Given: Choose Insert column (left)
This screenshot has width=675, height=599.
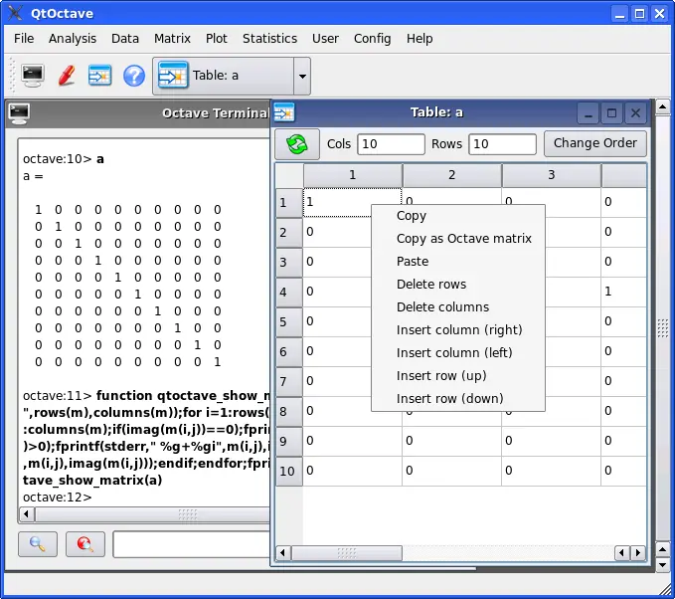Looking at the screenshot, I should (458, 353).
